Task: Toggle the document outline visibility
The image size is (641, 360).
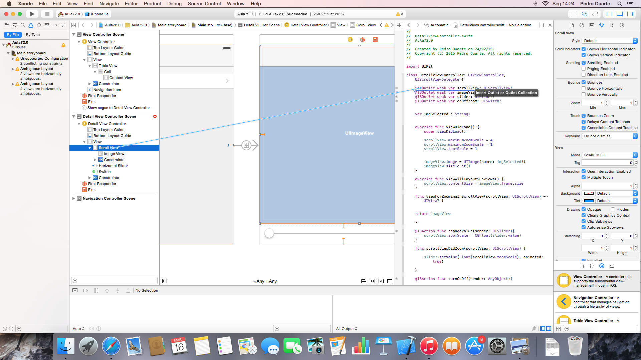Action: (x=165, y=281)
